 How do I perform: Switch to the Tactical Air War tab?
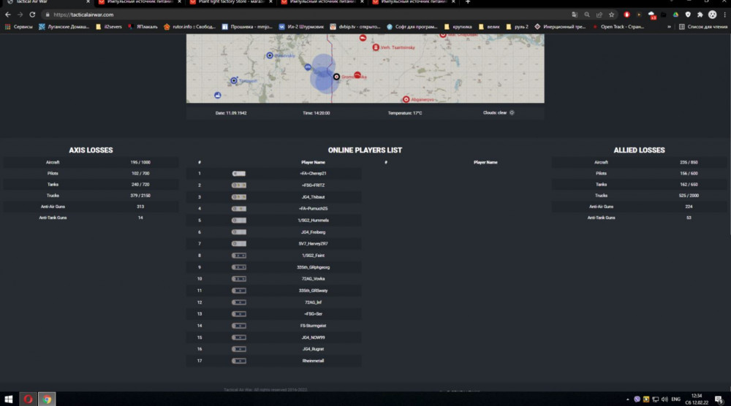(44, 2)
